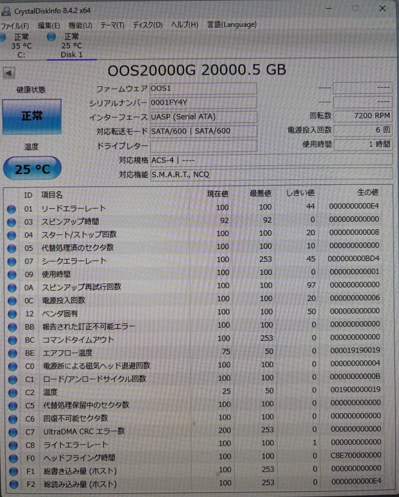Click status icon for ロード/アンロードサイクル回数 row
This screenshot has width=399, height=497.
tap(12, 379)
